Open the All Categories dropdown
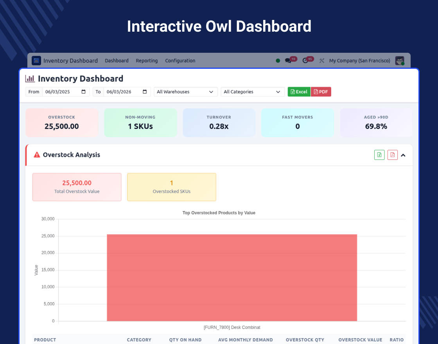The image size is (438, 344). pos(253,91)
